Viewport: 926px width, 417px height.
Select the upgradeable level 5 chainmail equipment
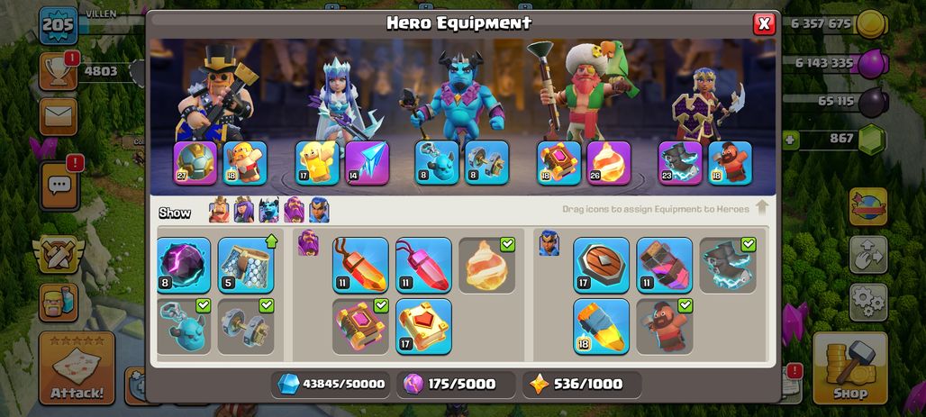click(x=246, y=265)
